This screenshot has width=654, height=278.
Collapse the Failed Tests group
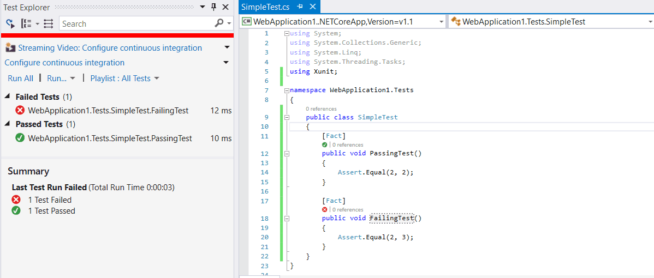8,96
